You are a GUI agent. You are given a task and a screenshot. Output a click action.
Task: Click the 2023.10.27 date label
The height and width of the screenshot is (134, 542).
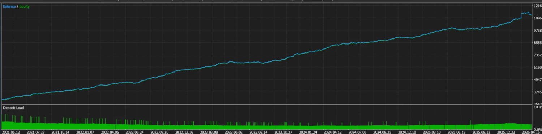click(x=283, y=132)
